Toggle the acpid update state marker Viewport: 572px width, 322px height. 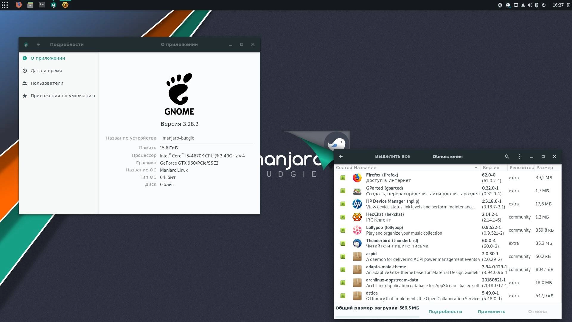pos(343,256)
